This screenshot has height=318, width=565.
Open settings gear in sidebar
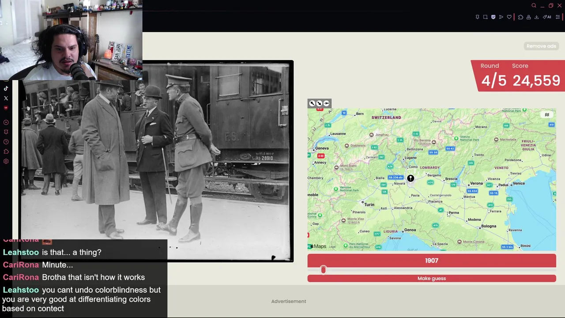(6, 161)
